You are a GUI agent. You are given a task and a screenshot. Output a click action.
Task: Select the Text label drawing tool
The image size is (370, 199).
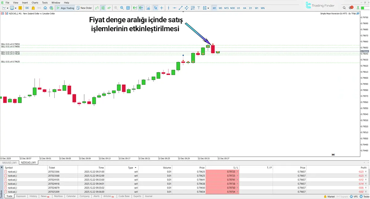199,8
